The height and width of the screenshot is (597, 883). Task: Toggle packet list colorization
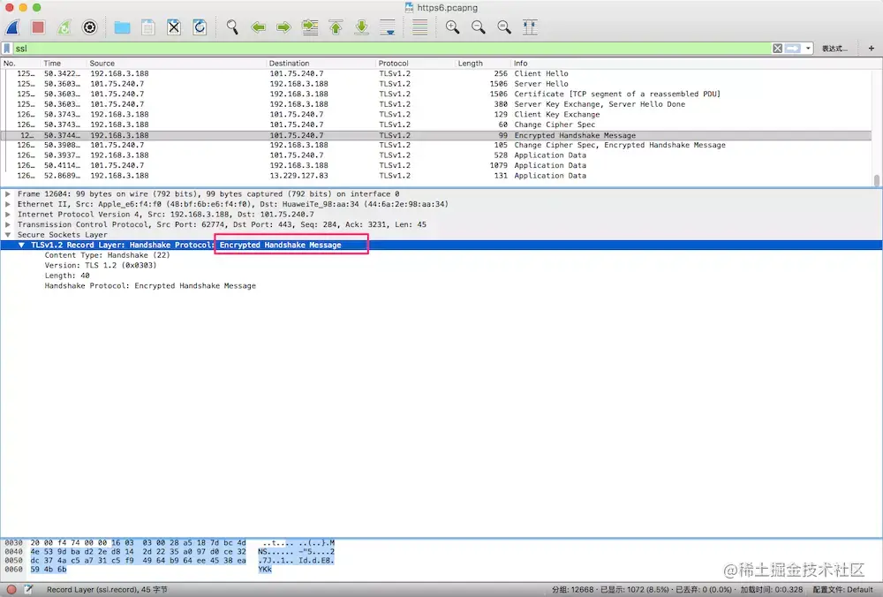click(420, 27)
